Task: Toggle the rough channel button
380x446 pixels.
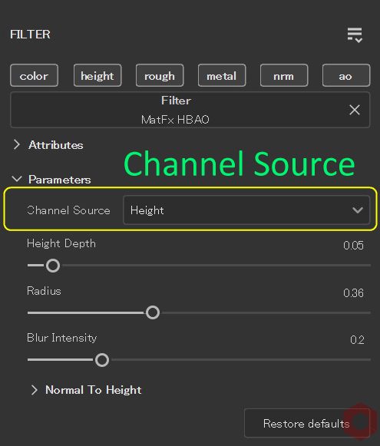Action: [x=160, y=76]
